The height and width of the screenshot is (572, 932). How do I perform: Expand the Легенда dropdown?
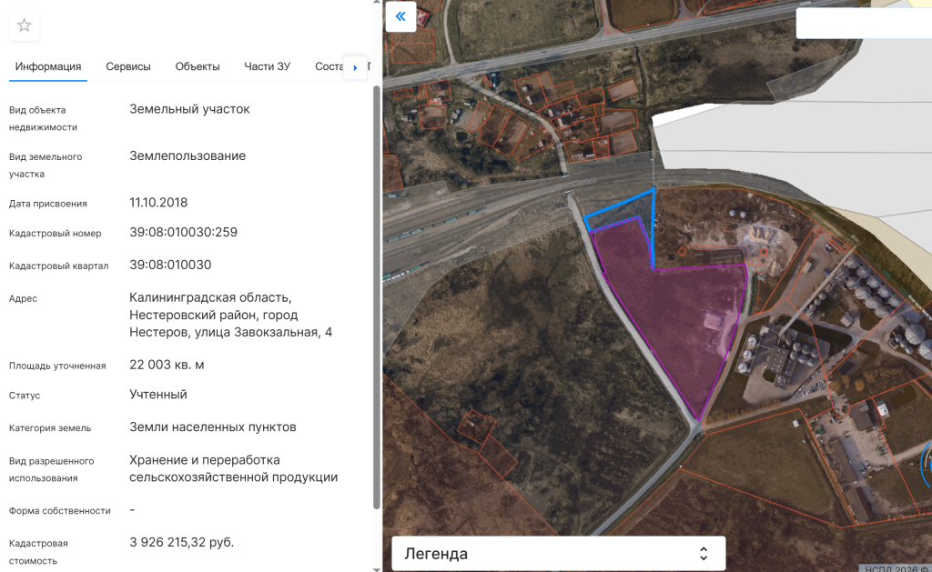coord(558,554)
